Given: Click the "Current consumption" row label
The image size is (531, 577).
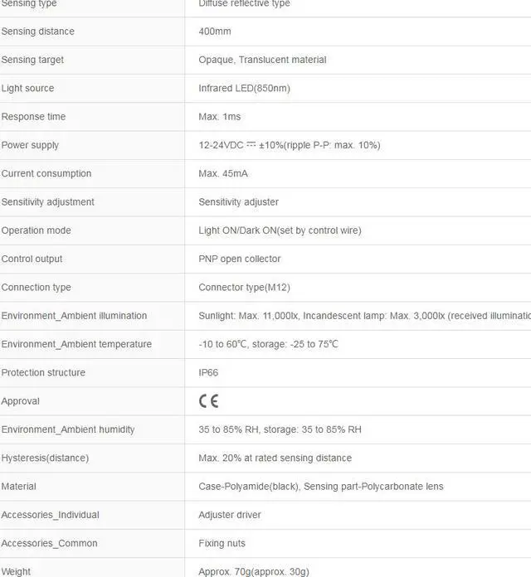Looking at the screenshot, I should point(46,174).
